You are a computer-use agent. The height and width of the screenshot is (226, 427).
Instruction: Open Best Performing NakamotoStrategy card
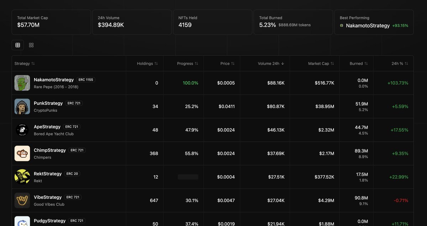tap(374, 22)
